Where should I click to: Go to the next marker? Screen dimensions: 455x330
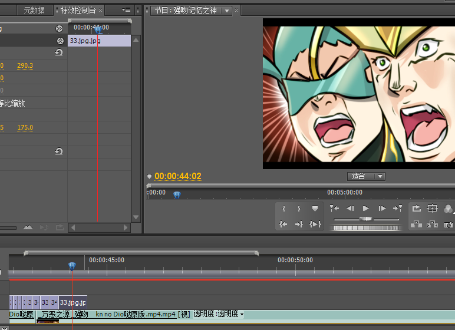[x=398, y=208]
